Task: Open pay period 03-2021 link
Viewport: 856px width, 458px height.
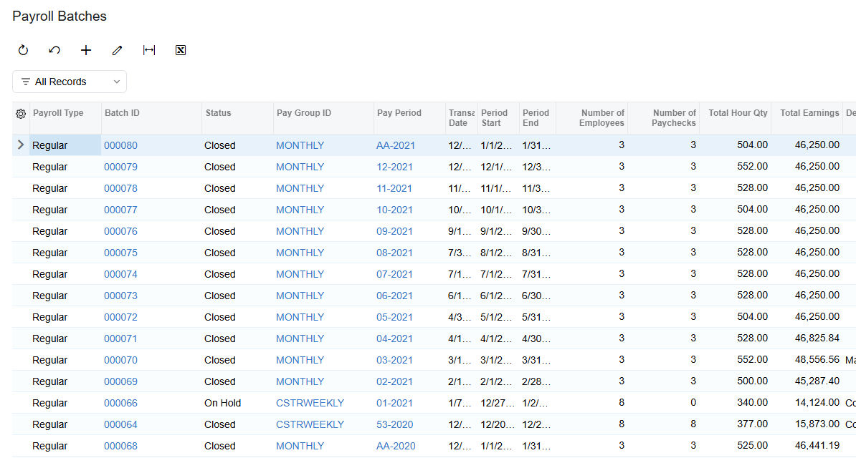Action: tap(394, 360)
